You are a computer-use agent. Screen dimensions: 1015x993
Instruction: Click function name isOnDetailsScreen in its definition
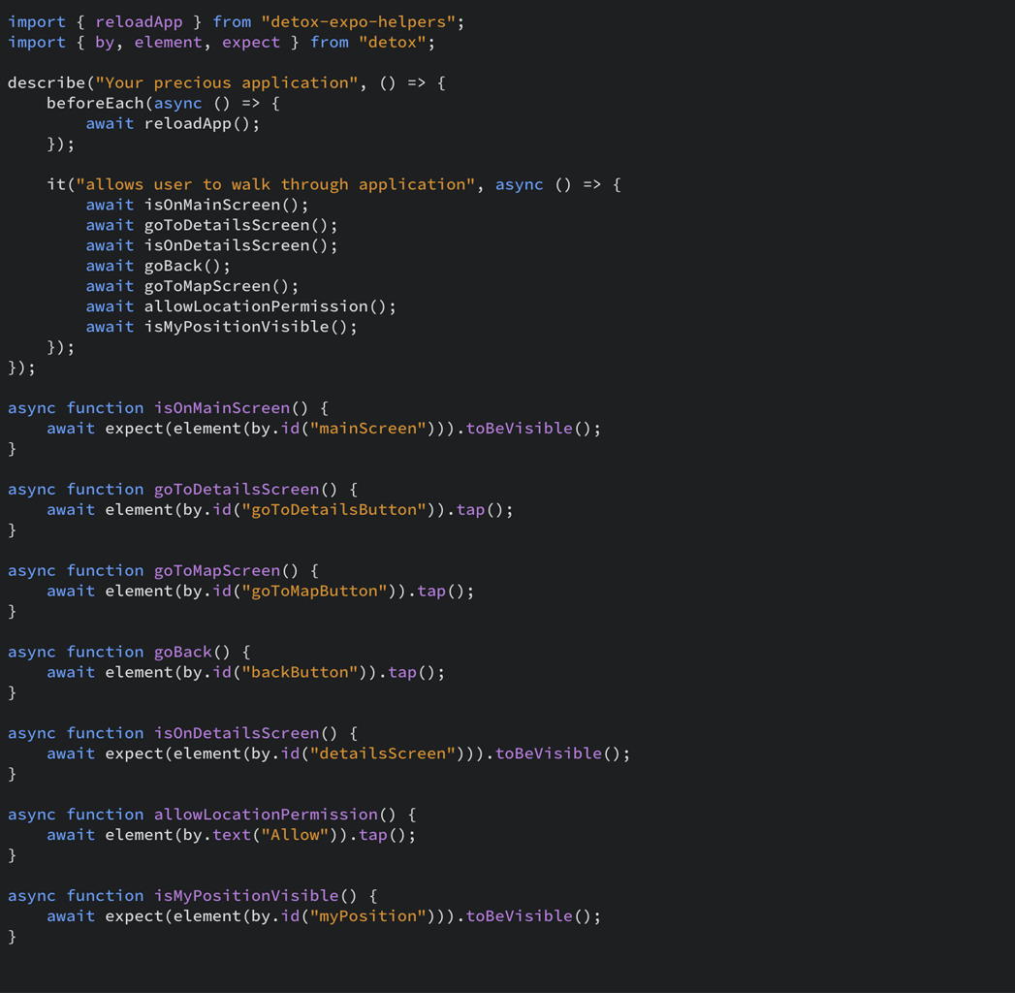click(237, 733)
